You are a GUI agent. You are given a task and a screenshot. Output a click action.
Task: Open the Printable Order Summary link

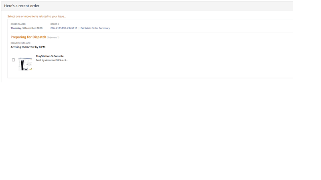(x=95, y=28)
